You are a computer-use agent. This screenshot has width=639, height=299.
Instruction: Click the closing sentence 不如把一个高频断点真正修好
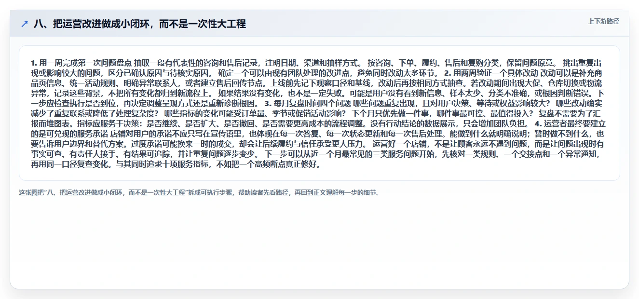tap(265, 164)
